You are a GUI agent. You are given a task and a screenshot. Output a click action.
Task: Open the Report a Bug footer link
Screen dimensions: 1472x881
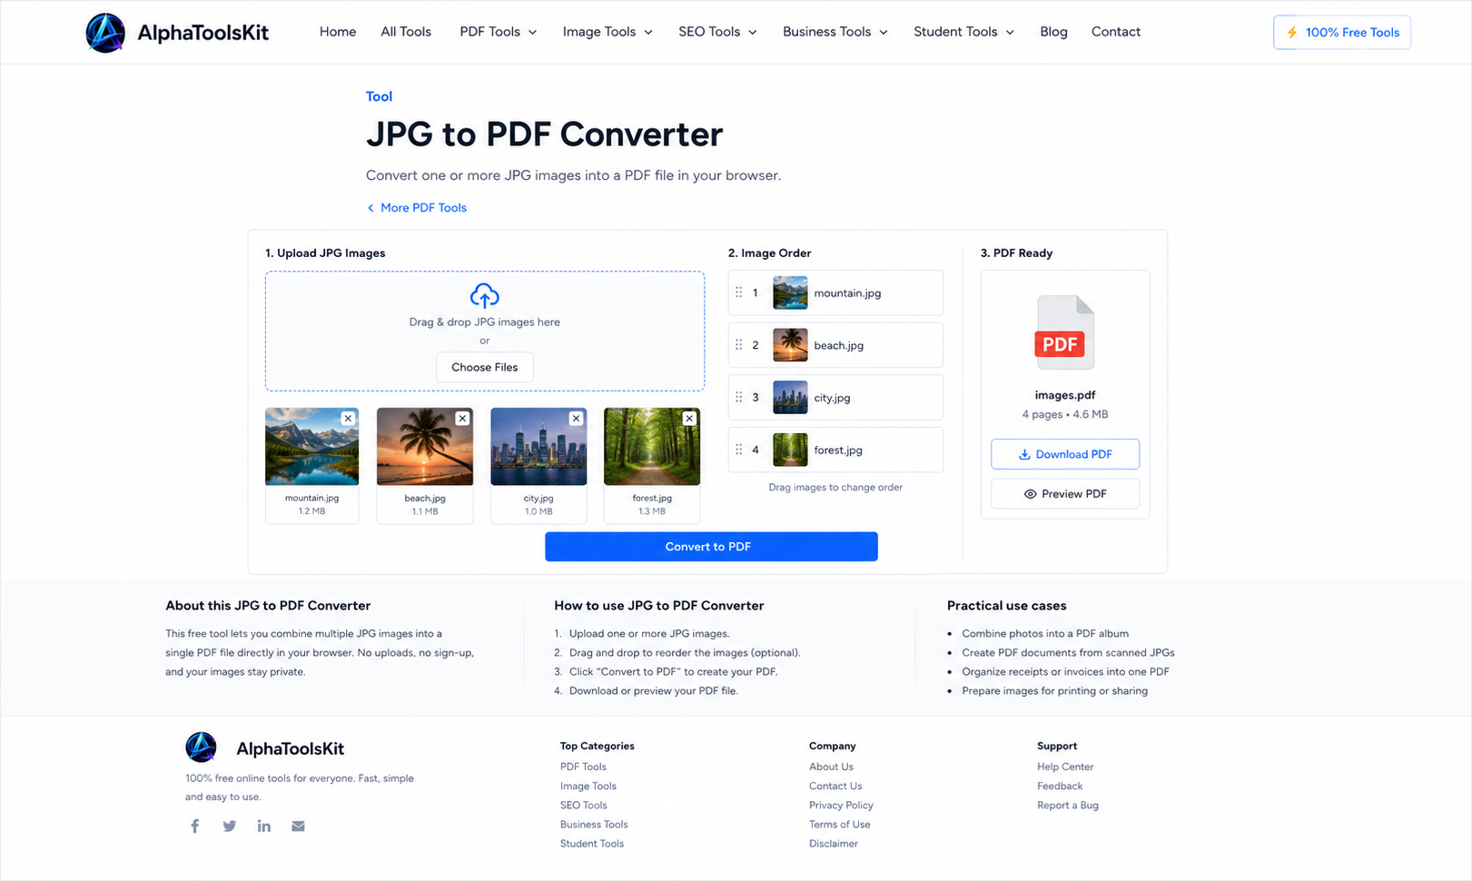[1068, 805]
